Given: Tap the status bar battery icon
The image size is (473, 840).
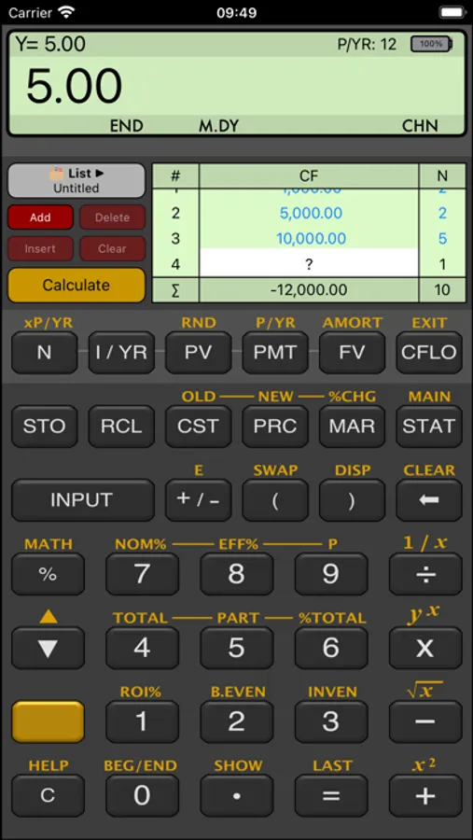Looking at the screenshot, I should pos(452,12).
